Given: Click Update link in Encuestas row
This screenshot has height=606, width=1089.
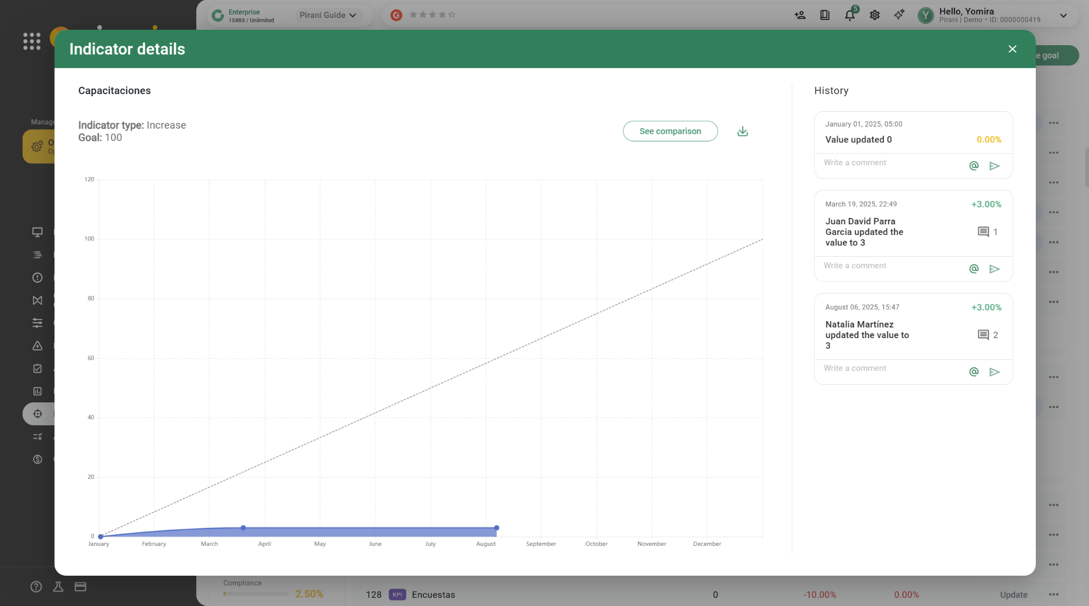Looking at the screenshot, I should point(1013,595).
